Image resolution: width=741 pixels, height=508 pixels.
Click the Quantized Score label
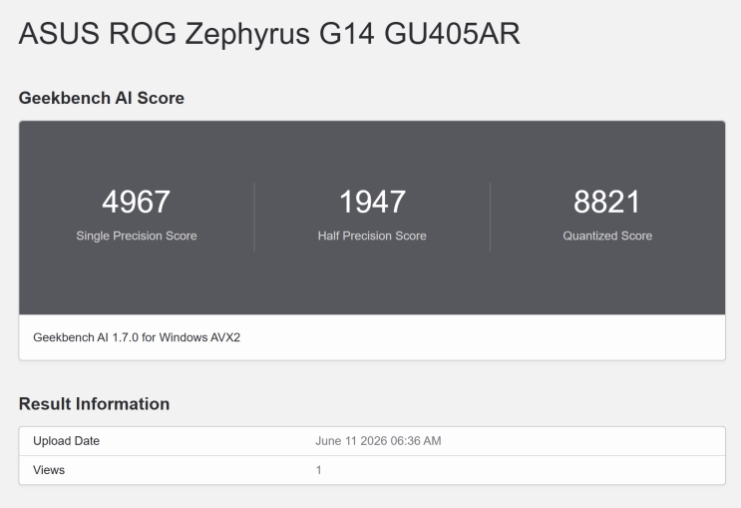pyautogui.click(x=607, y=236)
